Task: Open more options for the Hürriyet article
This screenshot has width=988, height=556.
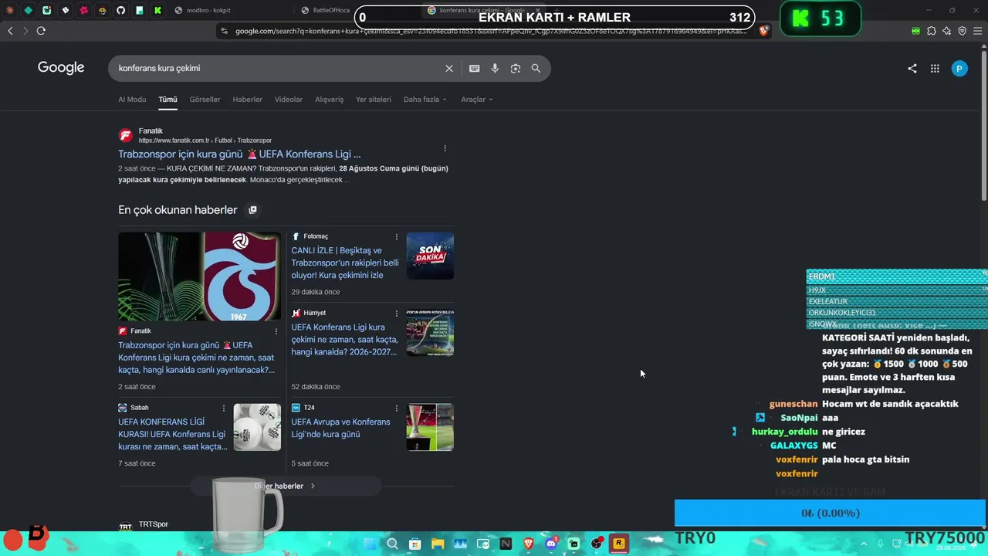Action: (x=397, y=314)
